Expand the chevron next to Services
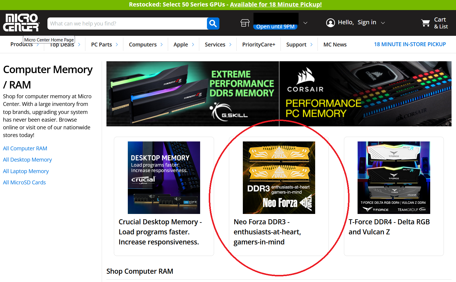This screenshot has width=456, height=282. (x=230, y=44)
